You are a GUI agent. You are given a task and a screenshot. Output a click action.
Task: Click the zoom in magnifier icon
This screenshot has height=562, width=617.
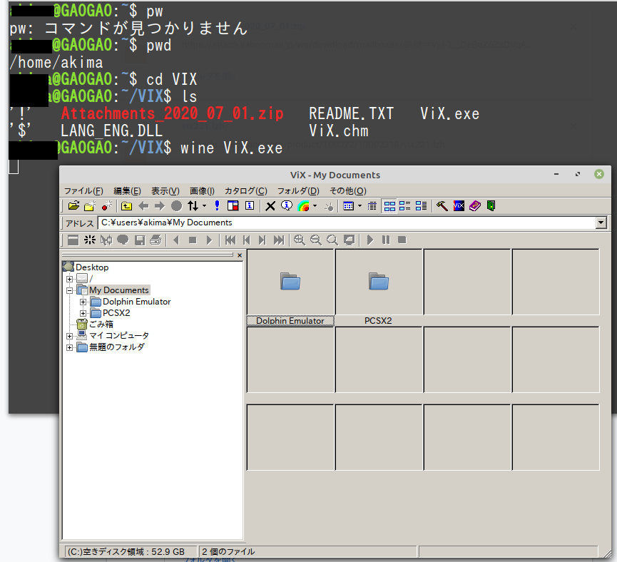pyautogui.click(x=300, y=240)
